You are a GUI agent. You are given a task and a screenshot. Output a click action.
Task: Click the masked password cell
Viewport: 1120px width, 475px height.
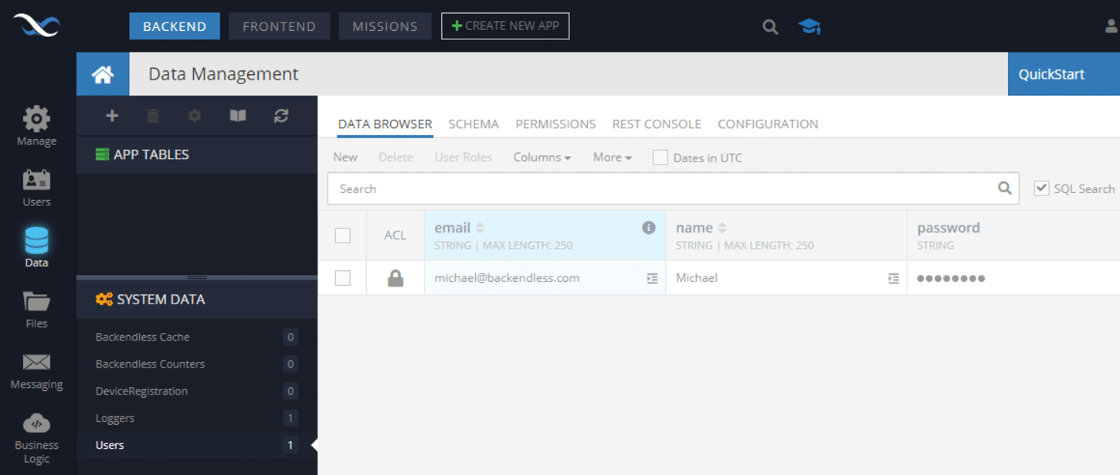click(x=1013, y=278)
